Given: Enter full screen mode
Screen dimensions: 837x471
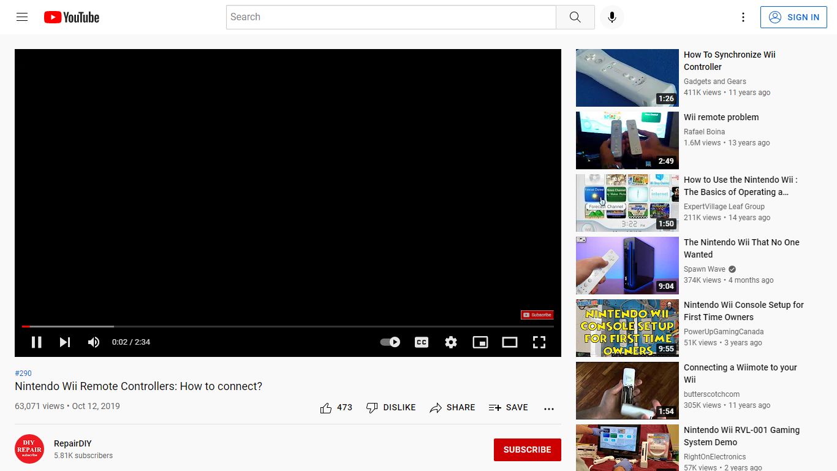Looking at the screenshot, I should tap(539, 342).
